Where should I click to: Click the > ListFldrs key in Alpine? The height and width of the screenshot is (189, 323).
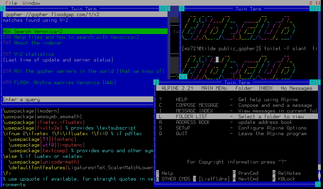[195, 179]
